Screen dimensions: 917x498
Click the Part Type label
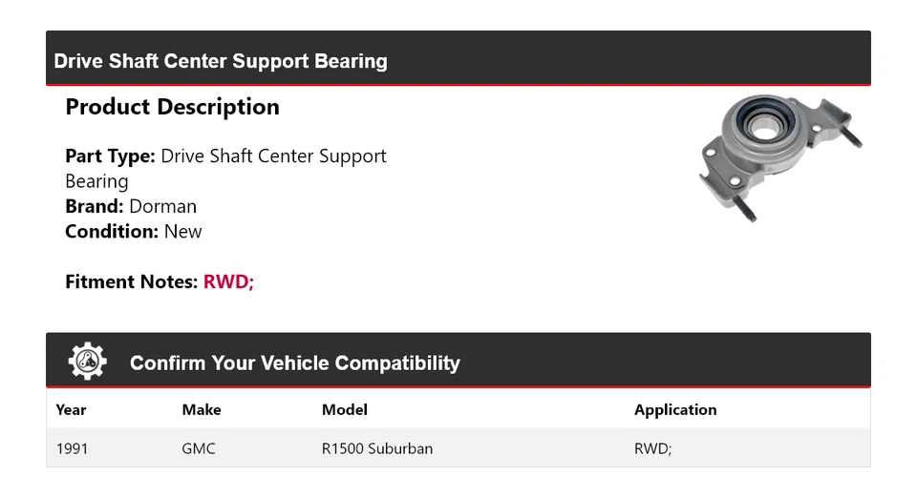[110, 156]
